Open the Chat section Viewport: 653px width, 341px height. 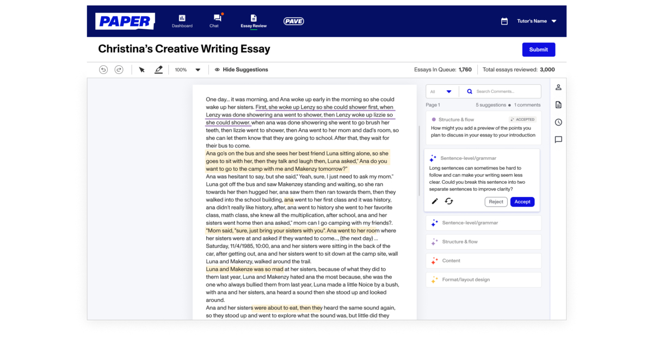215,21
